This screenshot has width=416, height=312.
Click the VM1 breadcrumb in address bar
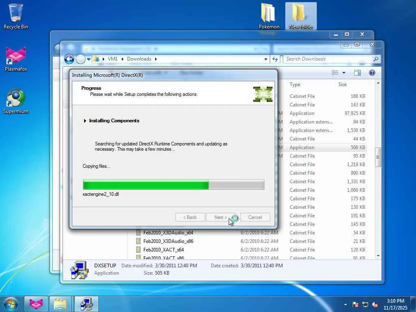tap(113, 59)
